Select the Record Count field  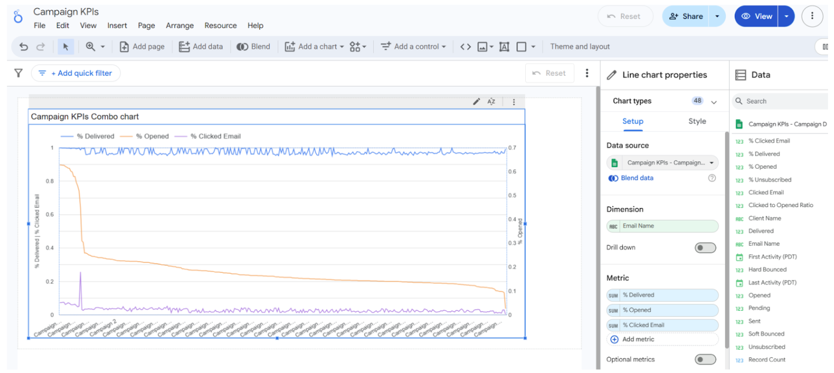tap(767, 359)
